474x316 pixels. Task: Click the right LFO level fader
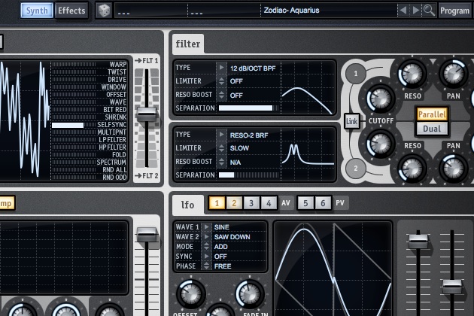(x=452, y=287)
